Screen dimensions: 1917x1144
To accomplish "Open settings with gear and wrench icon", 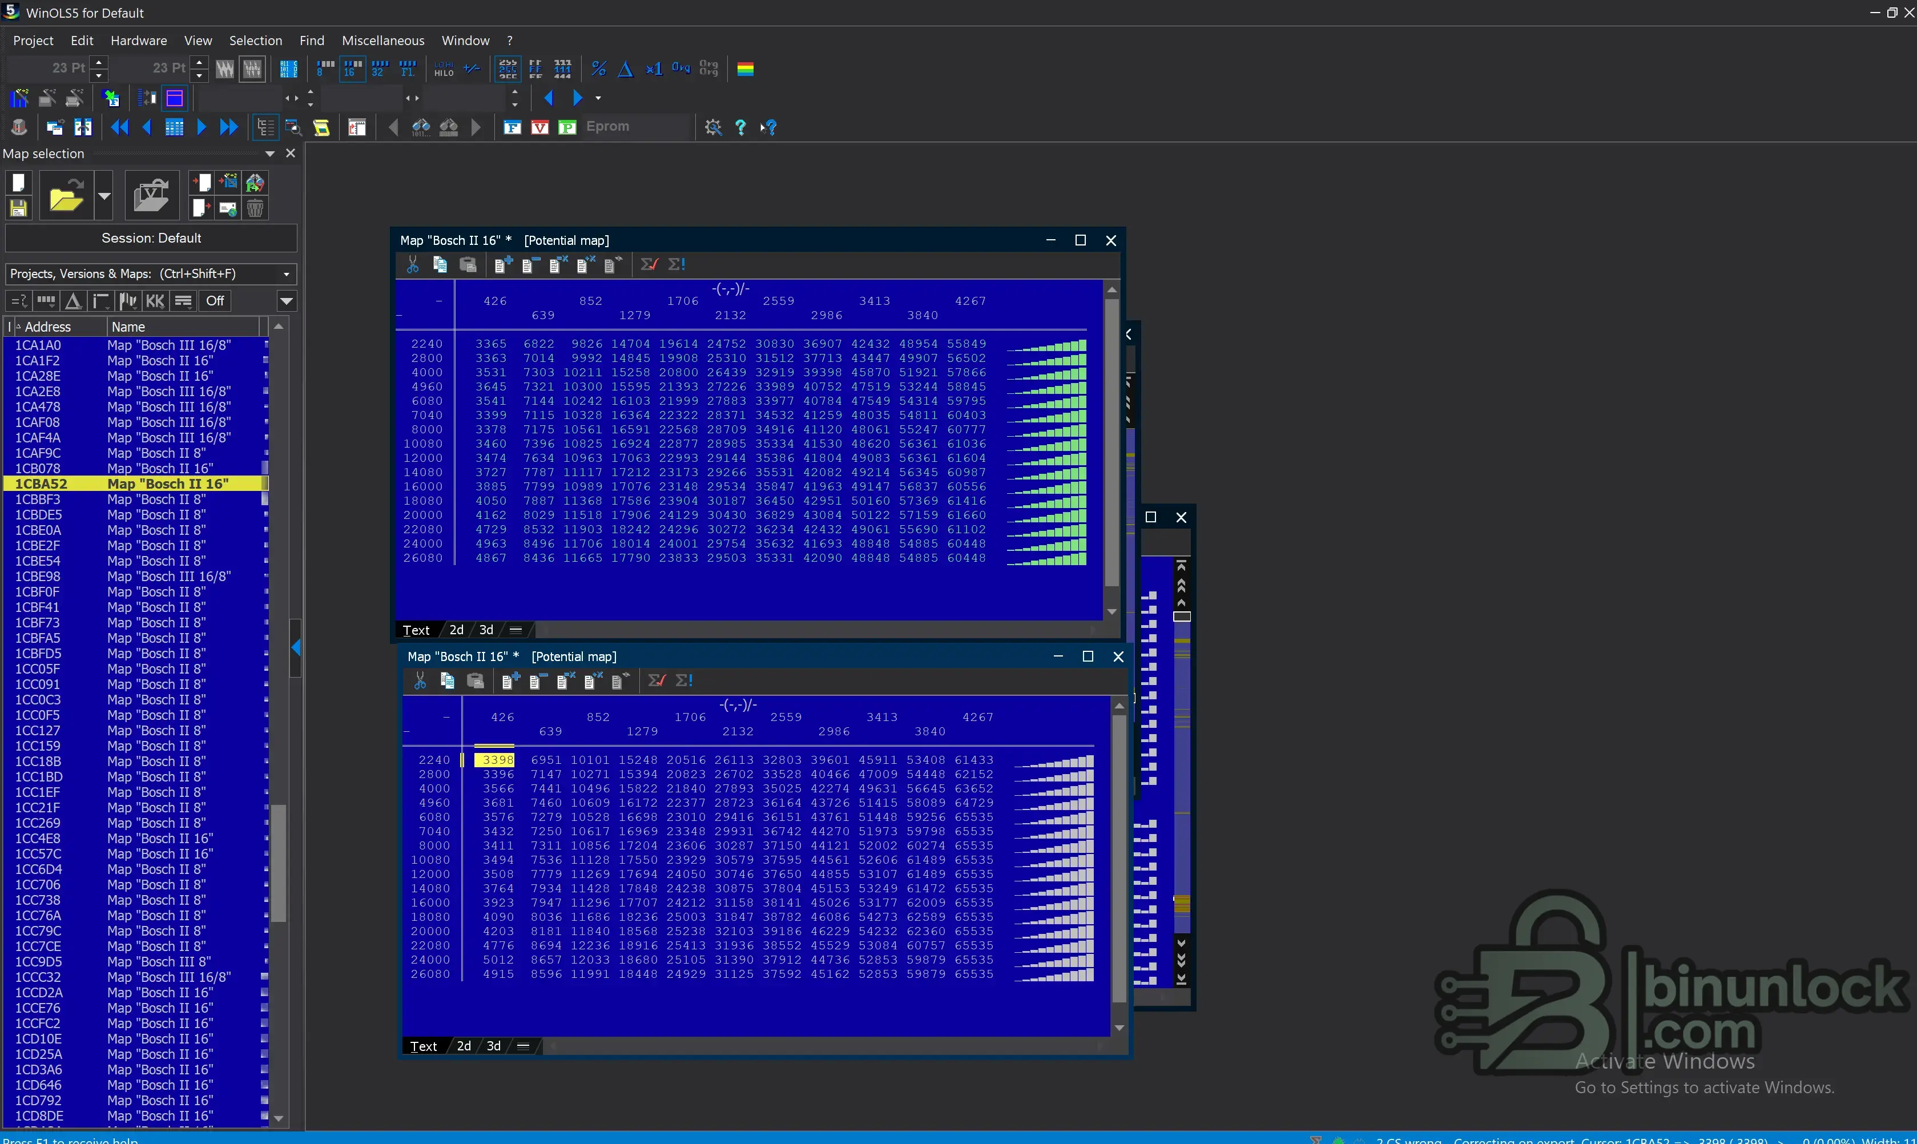I will click(x=714, y=127).
